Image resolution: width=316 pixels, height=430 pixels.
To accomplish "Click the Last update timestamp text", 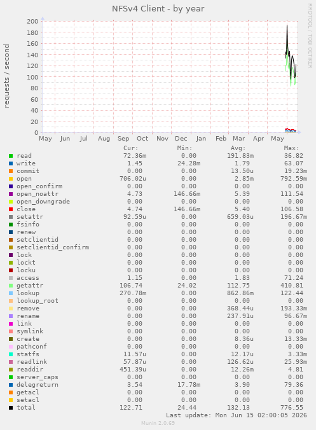I will (237, 415).
